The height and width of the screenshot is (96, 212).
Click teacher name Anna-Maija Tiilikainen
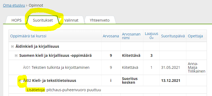click(197, 67)
